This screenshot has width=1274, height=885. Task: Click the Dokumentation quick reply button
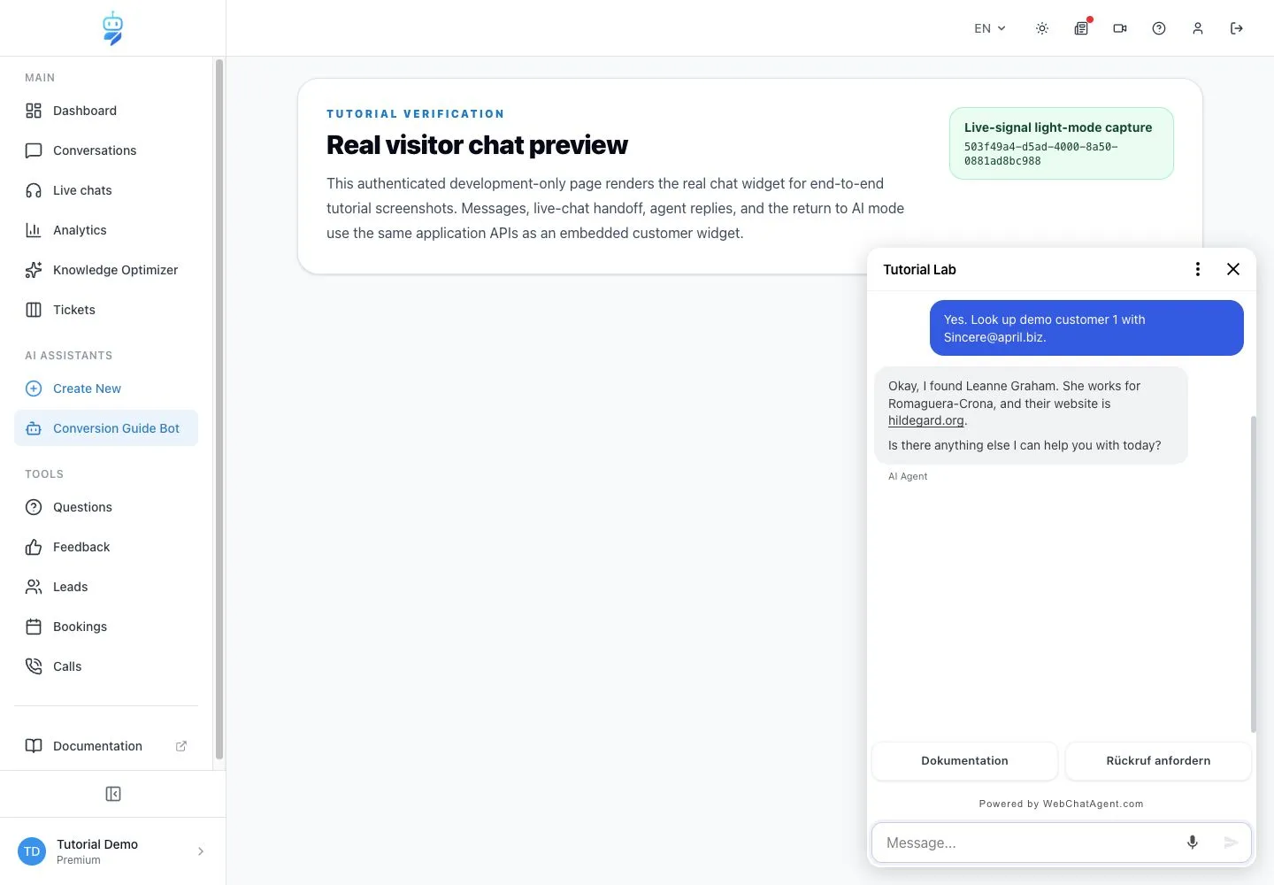click(x=964, y=761)
